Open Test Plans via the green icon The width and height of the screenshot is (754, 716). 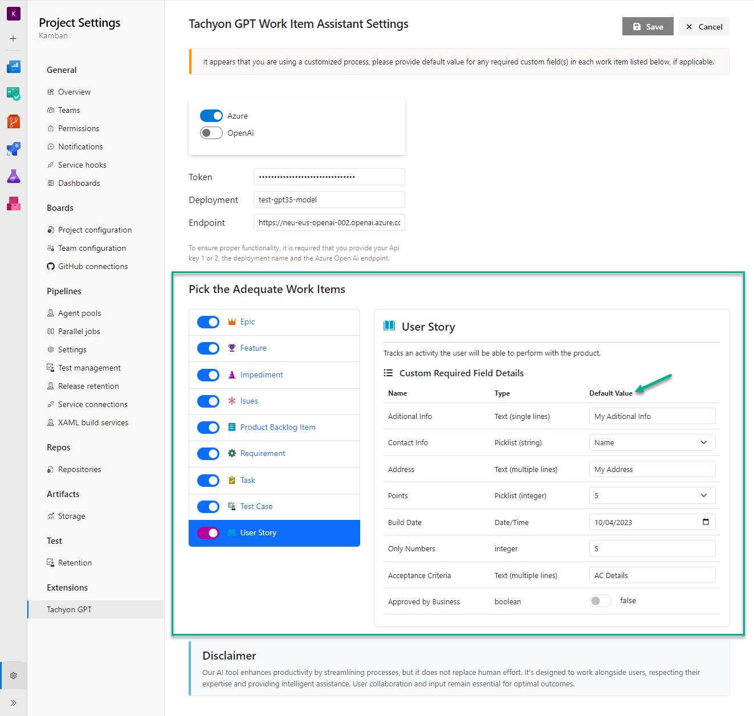pos(13,94)
